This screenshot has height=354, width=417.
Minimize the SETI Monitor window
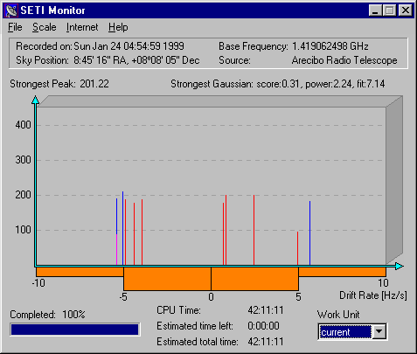point(375,10)
